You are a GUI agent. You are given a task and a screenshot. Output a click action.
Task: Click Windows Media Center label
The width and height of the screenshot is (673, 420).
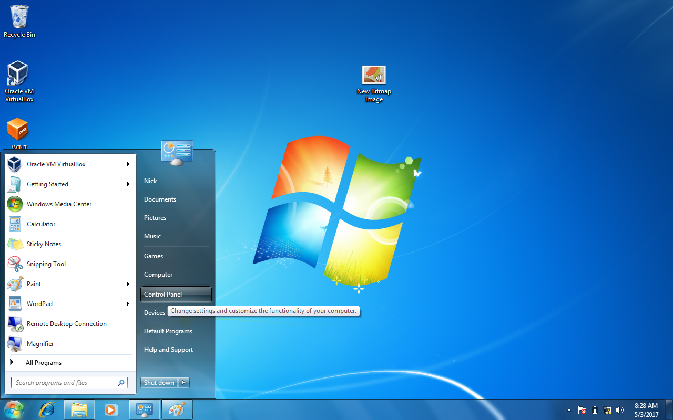click(59, 204)
